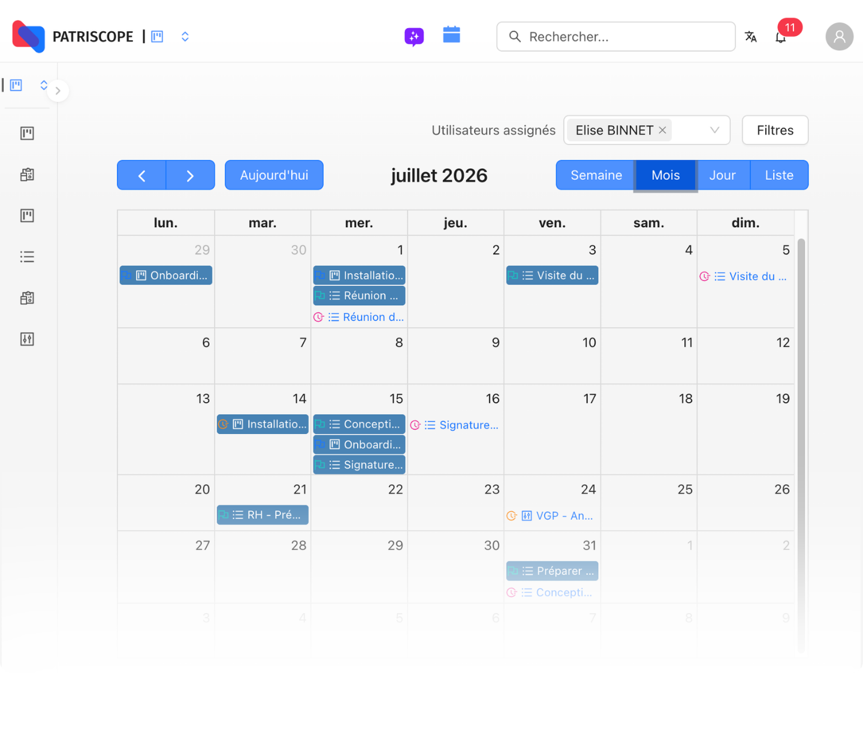Switch to the Liste view

(779, 175)
